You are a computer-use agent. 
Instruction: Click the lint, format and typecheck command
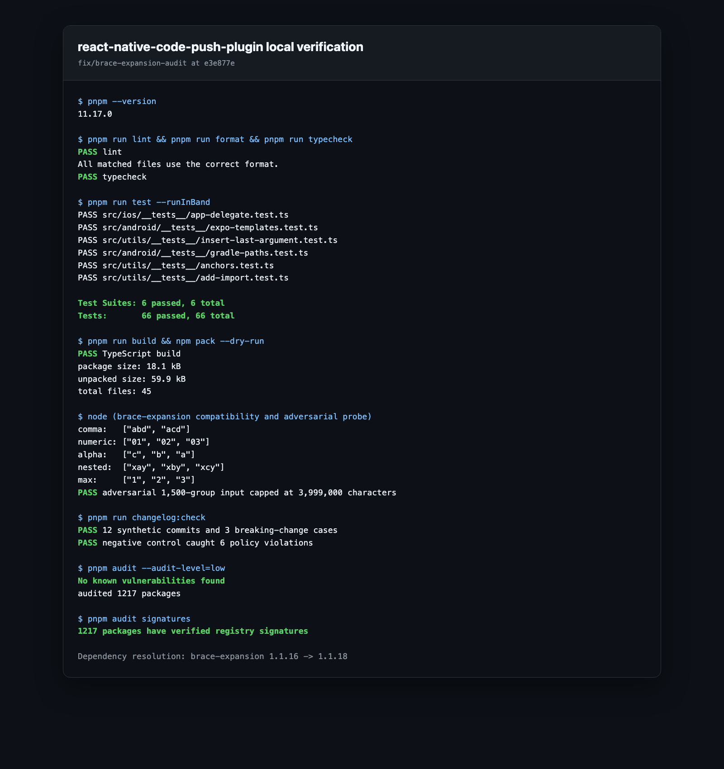215,139
